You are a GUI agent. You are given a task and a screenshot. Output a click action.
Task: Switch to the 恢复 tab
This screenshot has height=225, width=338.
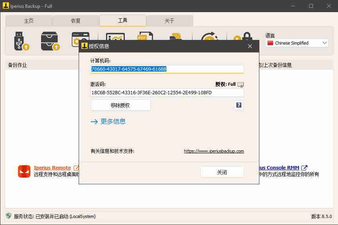[x=76, y=21]
